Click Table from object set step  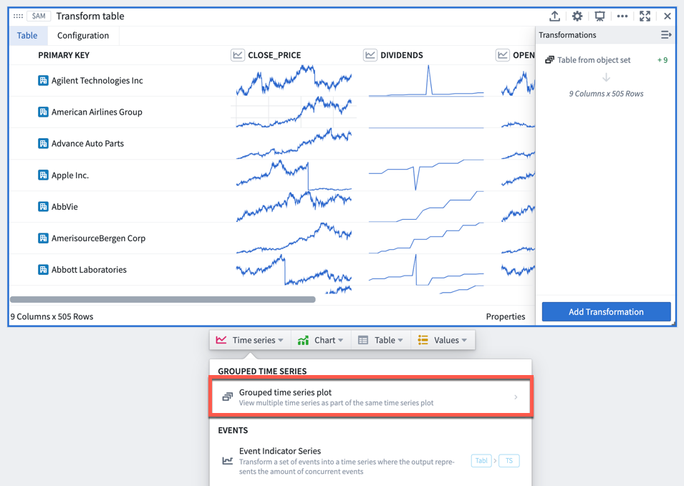pos(607,59)
